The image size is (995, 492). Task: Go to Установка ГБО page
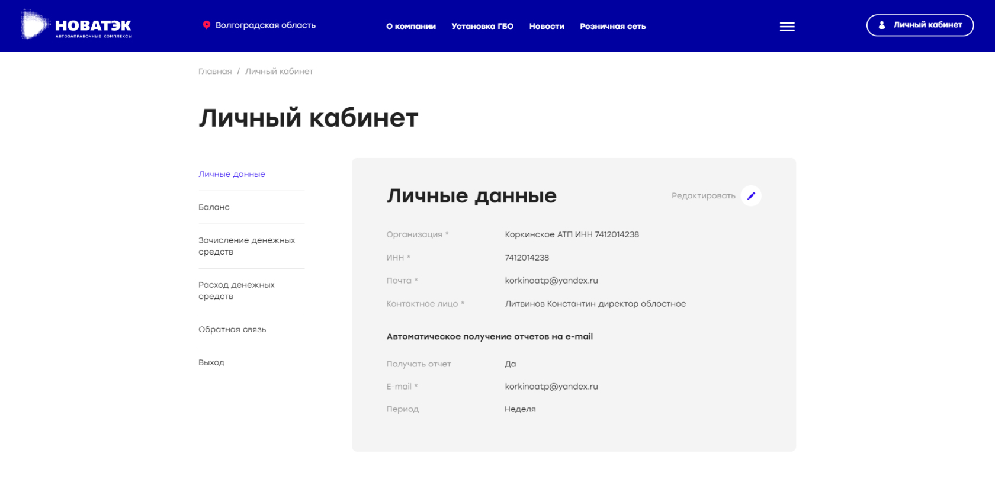(x=482, y=27)
